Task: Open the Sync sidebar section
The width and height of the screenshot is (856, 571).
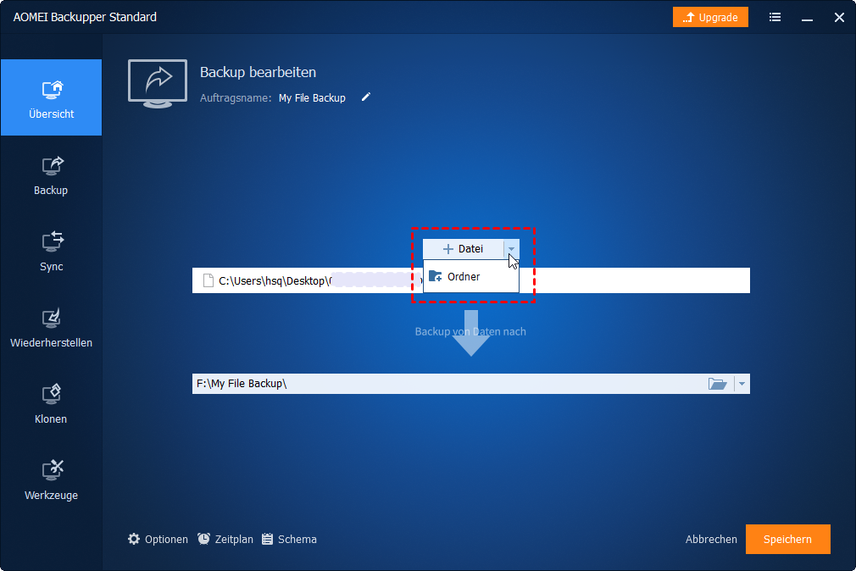Action: point(52,252)
